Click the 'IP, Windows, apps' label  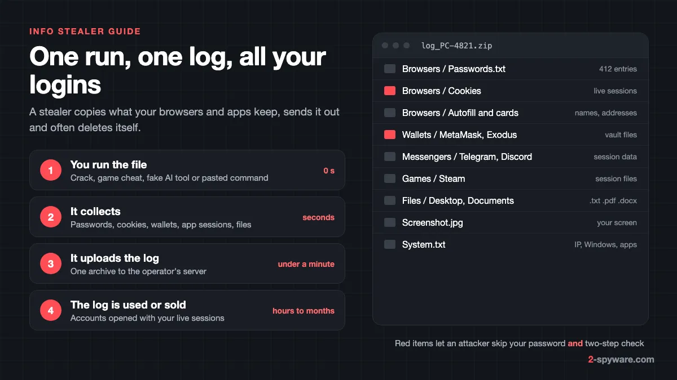click(605, 244)
